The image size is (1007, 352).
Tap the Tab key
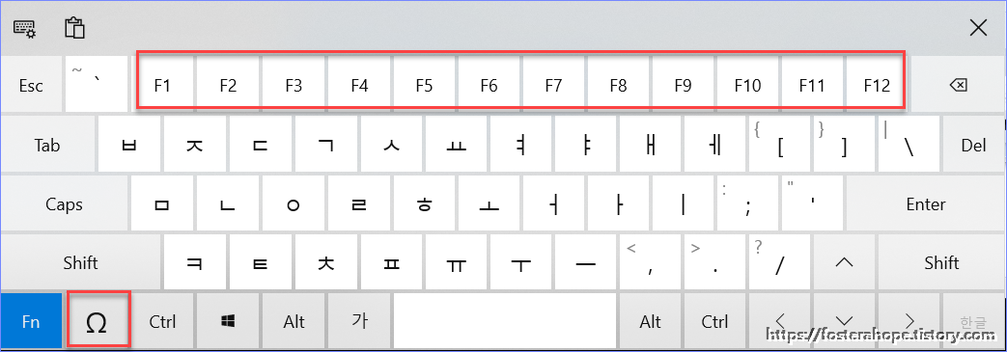[47, 146]
